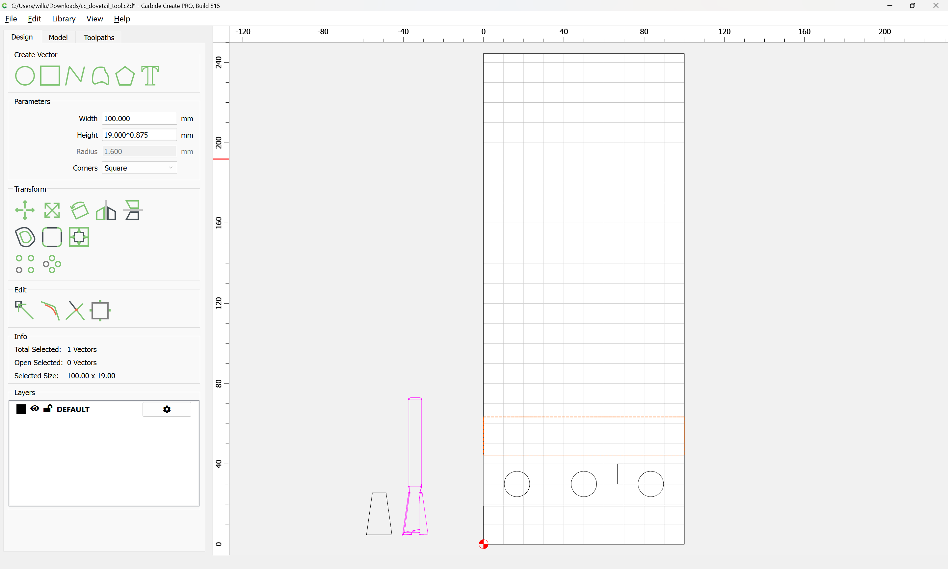Activate the Scale transform tool

[52, 210]
